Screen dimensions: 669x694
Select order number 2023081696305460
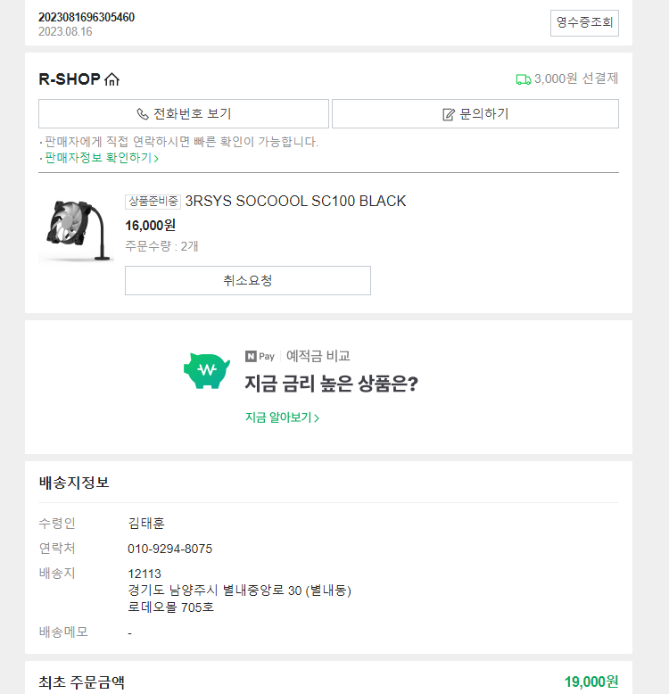tap(87, 17)
